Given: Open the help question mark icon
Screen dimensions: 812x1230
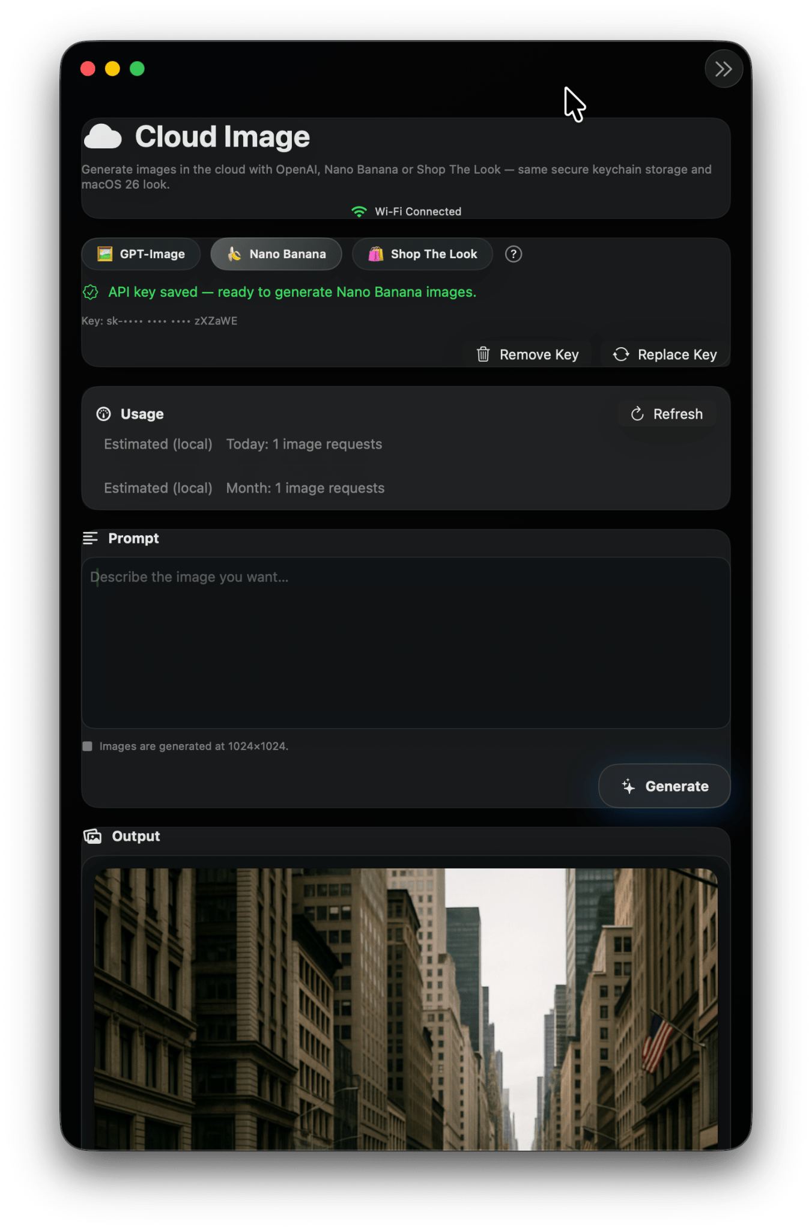Looking at the screenshot, I should coord(513,254).
